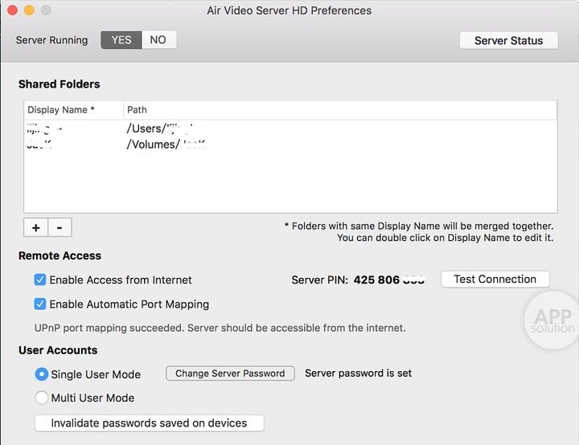This screenshot has height=445, width=579.
Task: Select Single User Mode
Action: tap(41, 374)
